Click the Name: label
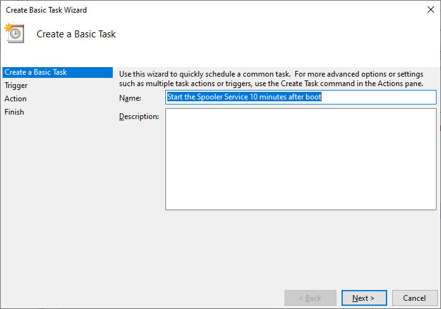The height and width of the screenshot is (309, 441). coord(130,98)
